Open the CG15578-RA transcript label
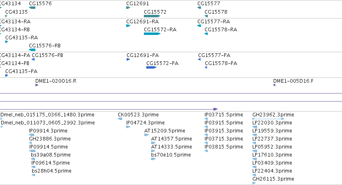Viewport: 342px width, 185px height. click(x=221, y=29)
